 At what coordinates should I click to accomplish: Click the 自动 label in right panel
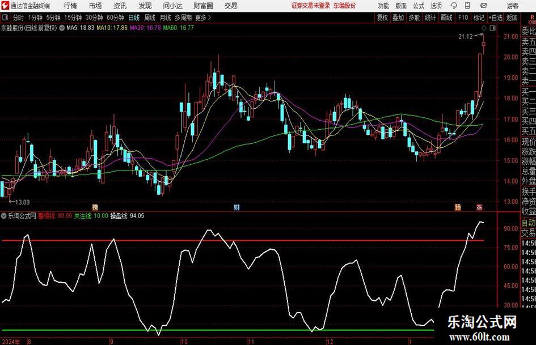point(529,223)
